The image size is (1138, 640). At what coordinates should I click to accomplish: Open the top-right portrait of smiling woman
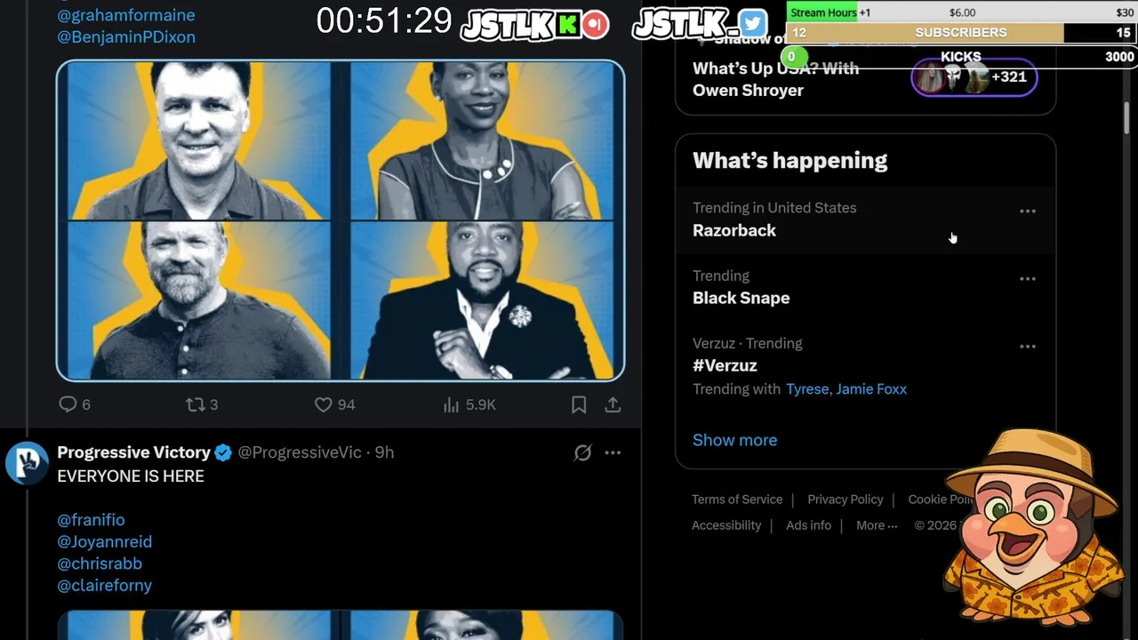coord(482,140)
